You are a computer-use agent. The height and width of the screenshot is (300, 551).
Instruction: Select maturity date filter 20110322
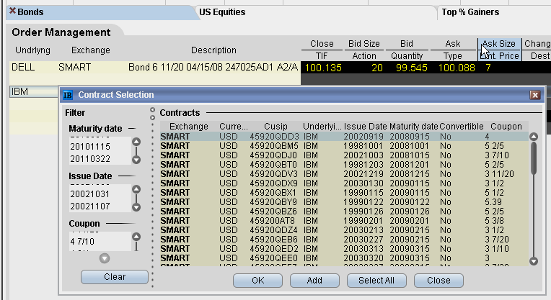(x=90, y=159)
